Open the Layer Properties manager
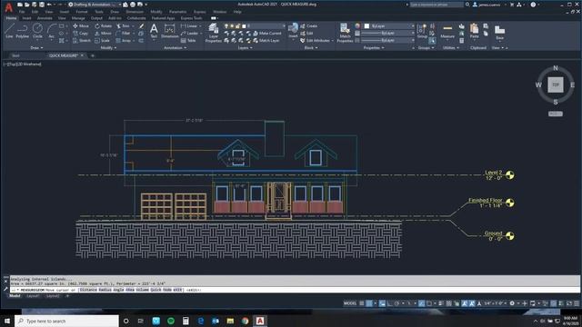Image resolution: width=582 pixels, height=327 pixels. [x=213, y=33]
